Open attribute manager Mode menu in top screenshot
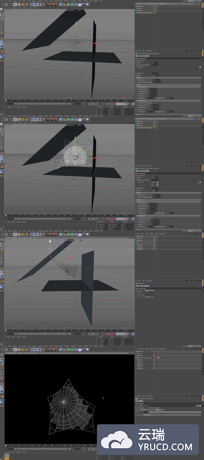The image size is (204, 460). click(139, 51)
